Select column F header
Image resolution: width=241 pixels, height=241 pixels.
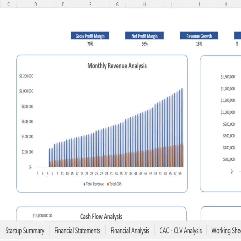coord(90,5)
